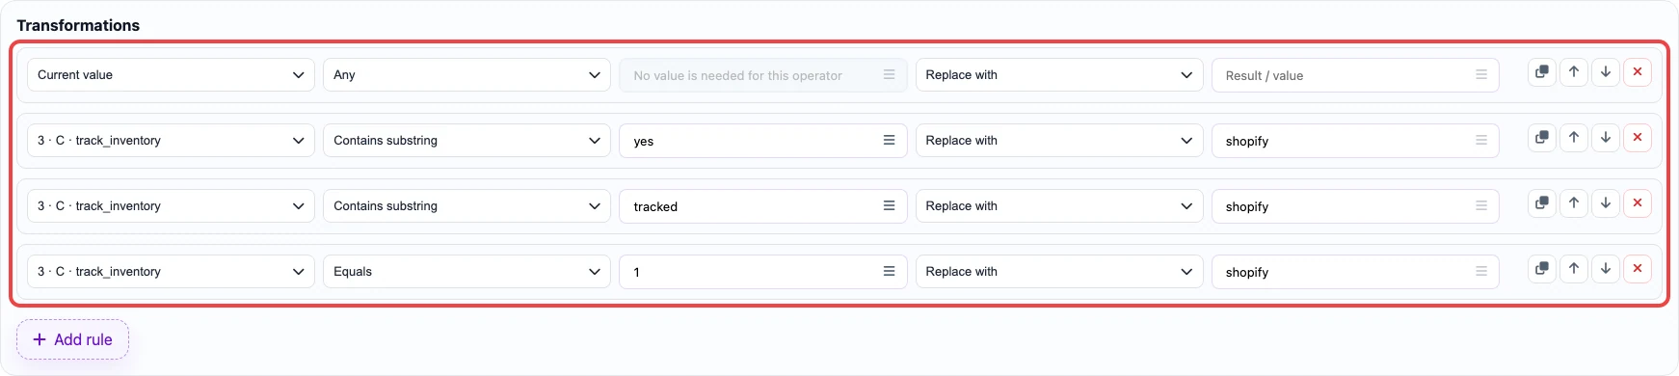Open menu icon in 'tracked' value field
1679x376 pixels.
(x=889, y=205)
